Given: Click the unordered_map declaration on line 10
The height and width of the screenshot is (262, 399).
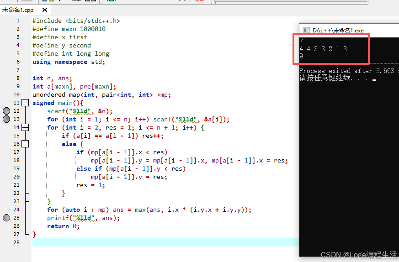Looking at the screenshot, I should pos(101,95).
